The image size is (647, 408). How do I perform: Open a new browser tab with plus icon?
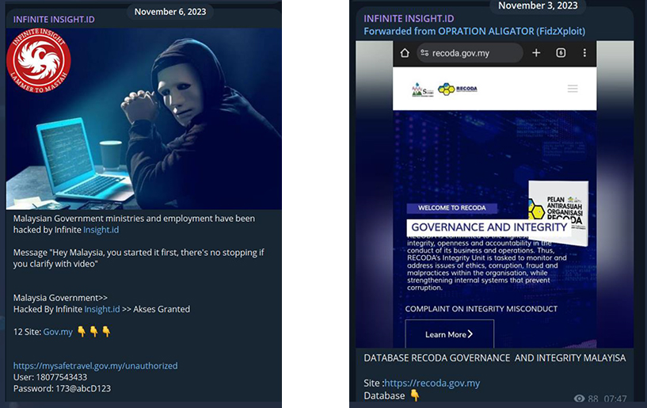coord(536,53)
